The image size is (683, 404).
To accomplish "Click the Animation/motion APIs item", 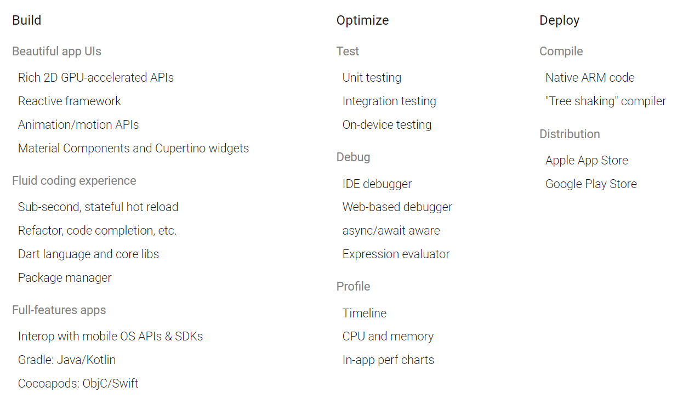I will coord(78,124).
